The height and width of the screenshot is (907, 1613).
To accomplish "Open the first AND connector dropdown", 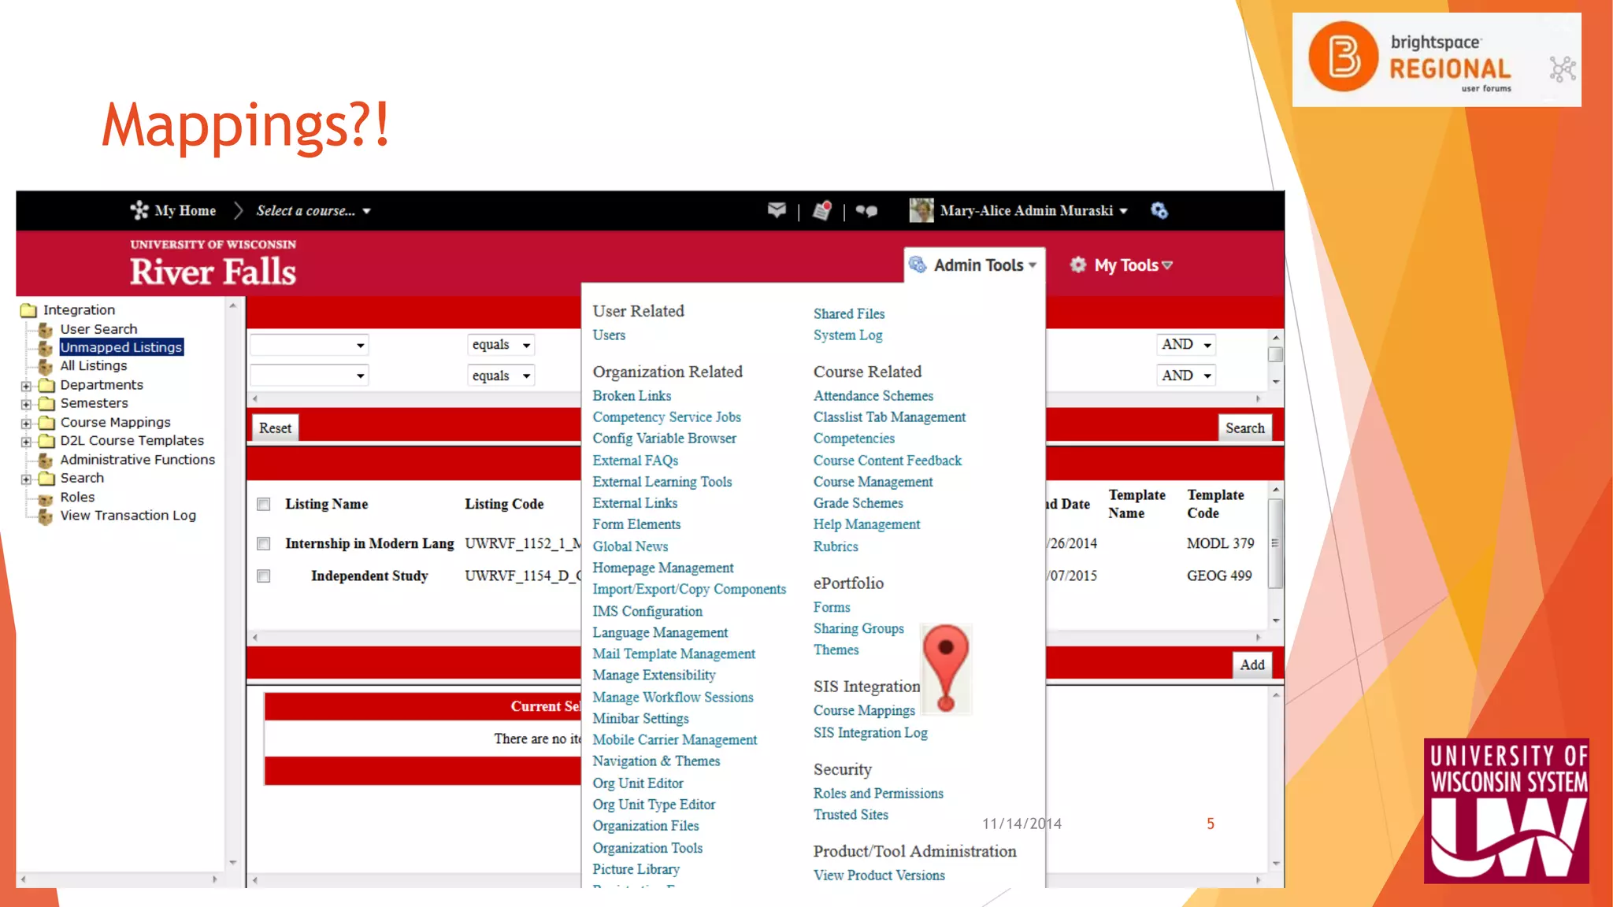I will pyautogui.click(x=1186, y=344).
